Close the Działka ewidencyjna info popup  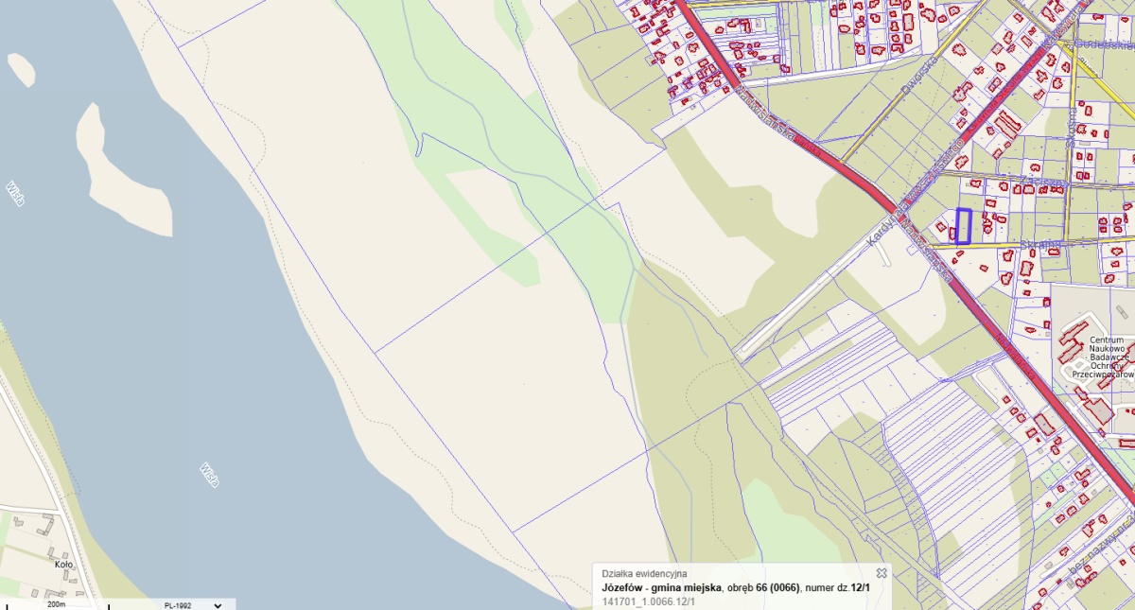click(881, 573)
